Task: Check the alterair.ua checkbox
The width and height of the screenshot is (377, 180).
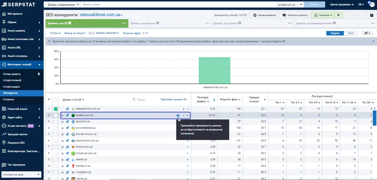Action: [x=56, y=160]
